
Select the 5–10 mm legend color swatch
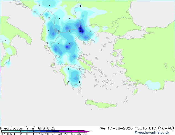pos(30,131)
